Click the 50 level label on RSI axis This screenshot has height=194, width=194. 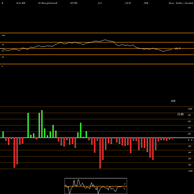tap(3, 51)
